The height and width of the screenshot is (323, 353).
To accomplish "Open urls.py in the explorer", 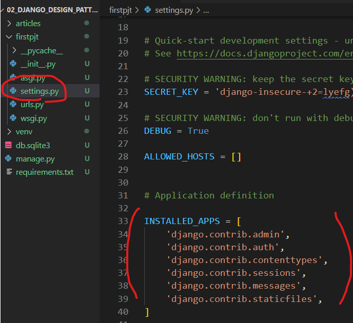I will [32, 105].
